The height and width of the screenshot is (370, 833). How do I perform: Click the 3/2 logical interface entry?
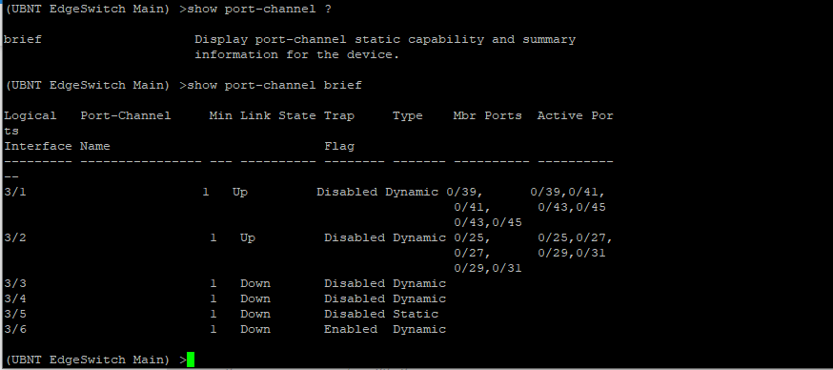[15, 237]
